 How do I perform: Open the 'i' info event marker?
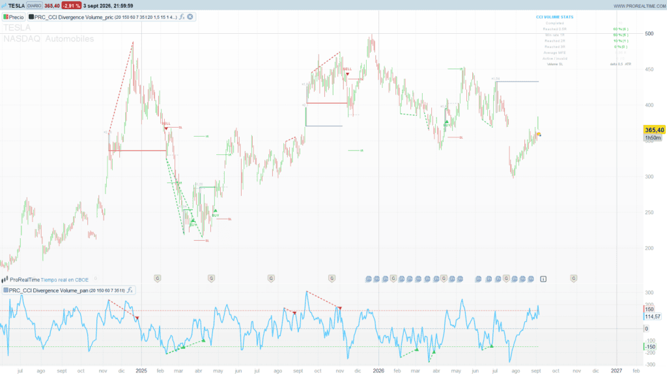(543, 279)
